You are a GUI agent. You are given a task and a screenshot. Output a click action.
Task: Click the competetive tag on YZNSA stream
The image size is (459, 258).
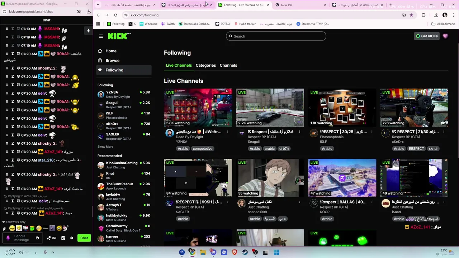pyautogui.click(x=202, y=149)
